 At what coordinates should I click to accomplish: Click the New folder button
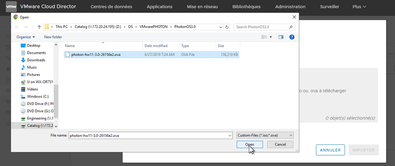[53, 37]
